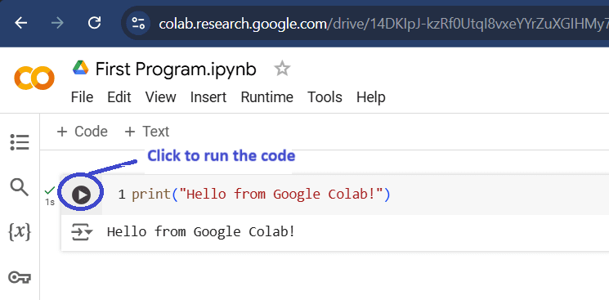The height and width of the screenshot is (300, 609).
Task: Open the Runtime menu
Action: click(266, 97)
